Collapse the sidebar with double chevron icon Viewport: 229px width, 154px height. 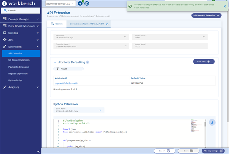coord(38,151)
